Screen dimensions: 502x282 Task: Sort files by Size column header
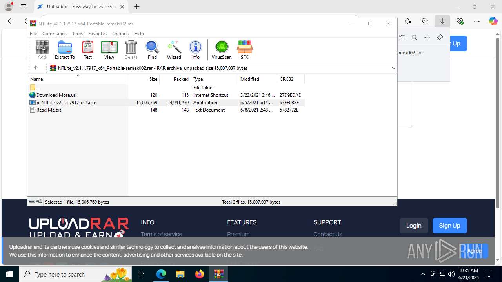144,79
